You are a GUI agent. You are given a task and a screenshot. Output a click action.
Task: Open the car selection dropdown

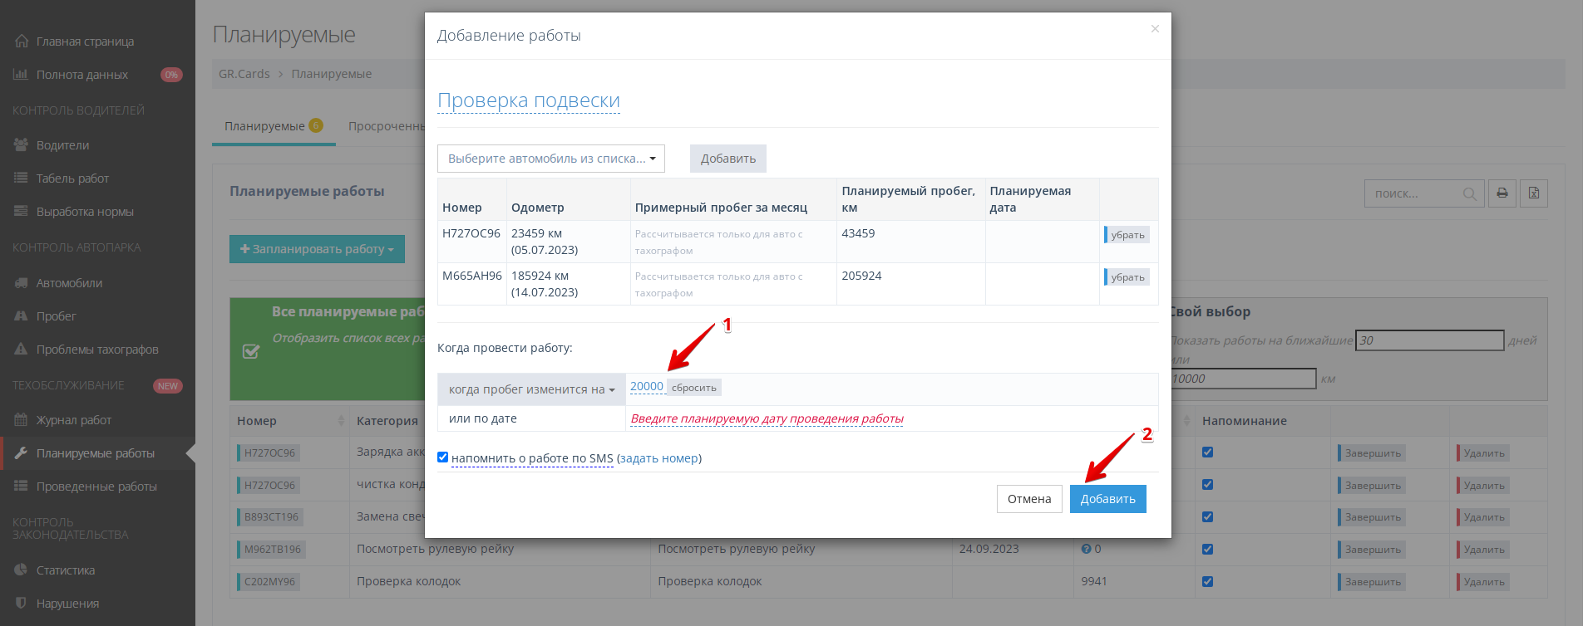550,159
